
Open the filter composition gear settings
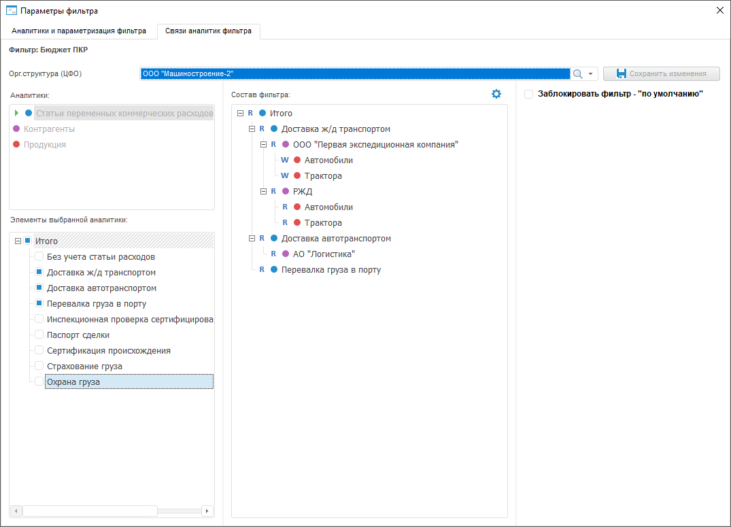coord(496,94)
